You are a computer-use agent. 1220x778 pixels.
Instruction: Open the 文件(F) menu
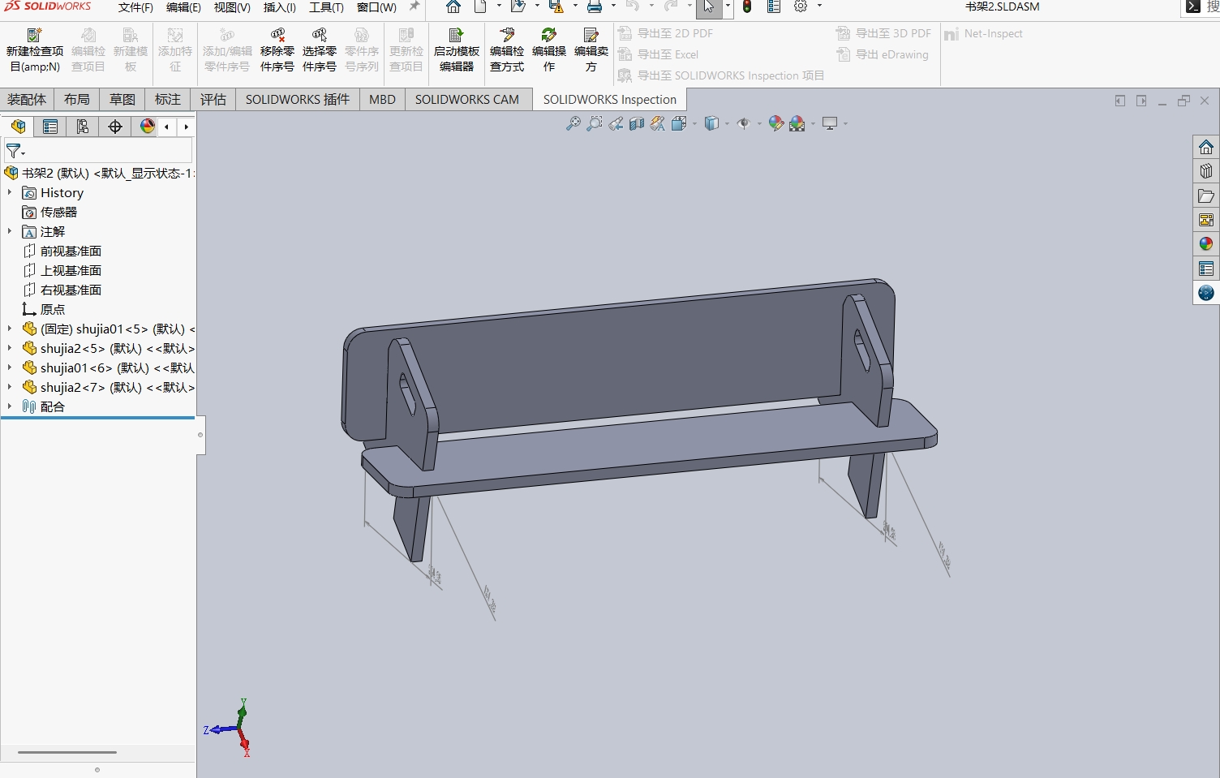tap(135, 7)
